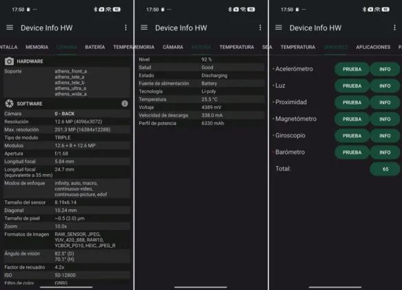402x290 pixels.
Task: Open the hamburger menu in the Batería screen
Action: [144, 28]
